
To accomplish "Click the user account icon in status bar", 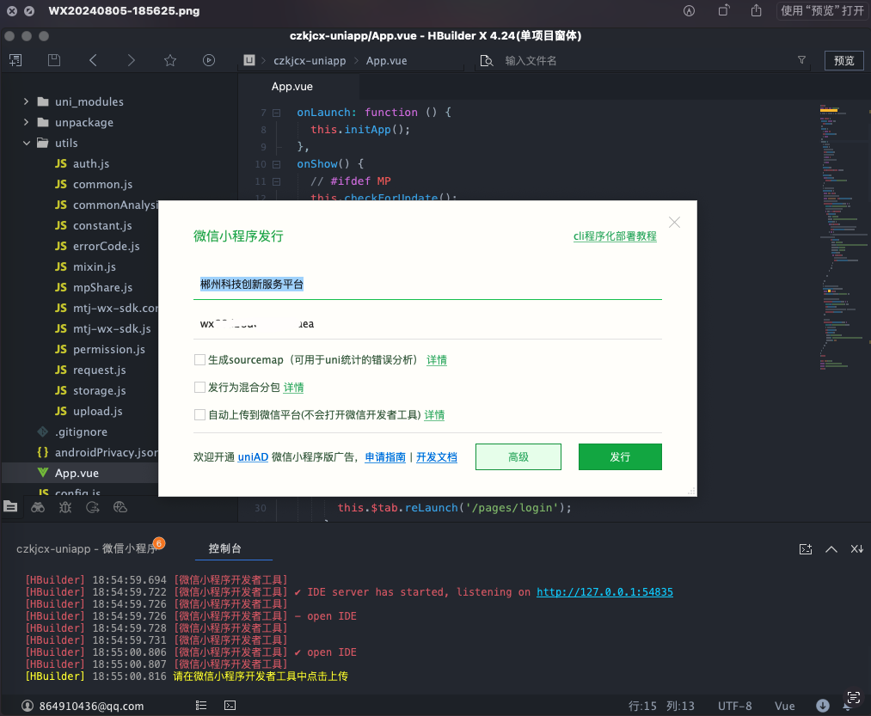I will pyautogui.click(x=28, y=706).
